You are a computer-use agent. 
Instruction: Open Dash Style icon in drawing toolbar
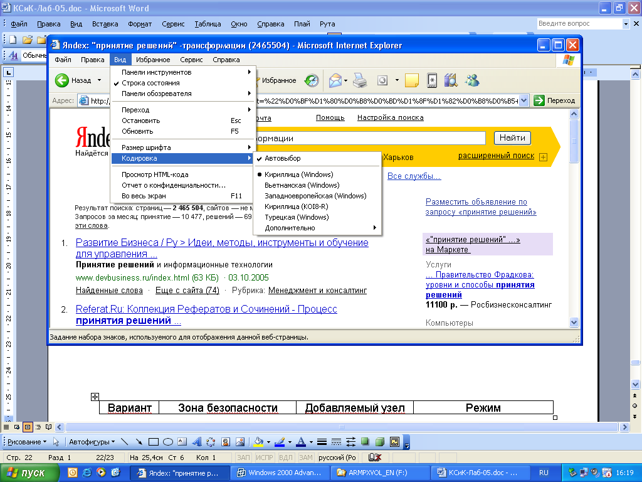tap(337, 442)
